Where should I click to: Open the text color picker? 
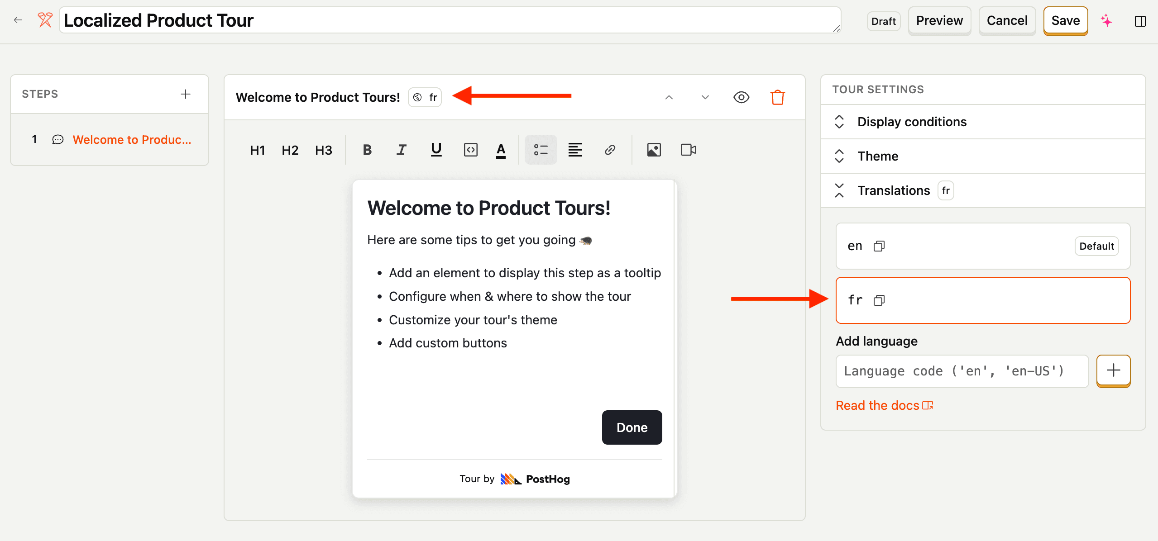tap(500, 149)
